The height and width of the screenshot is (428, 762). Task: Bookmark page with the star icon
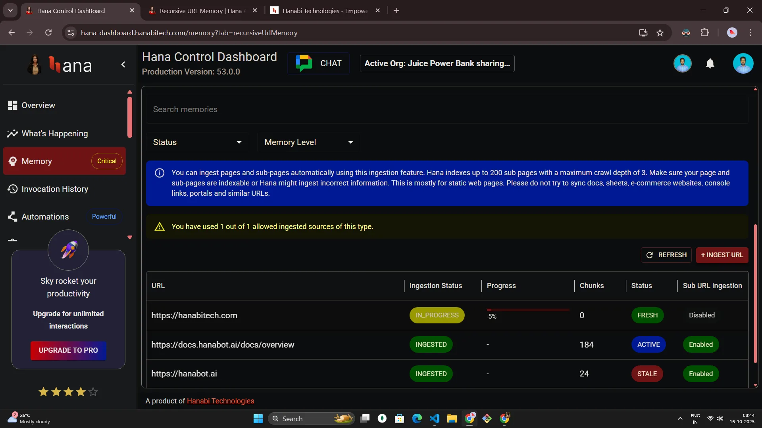(660, 33)
